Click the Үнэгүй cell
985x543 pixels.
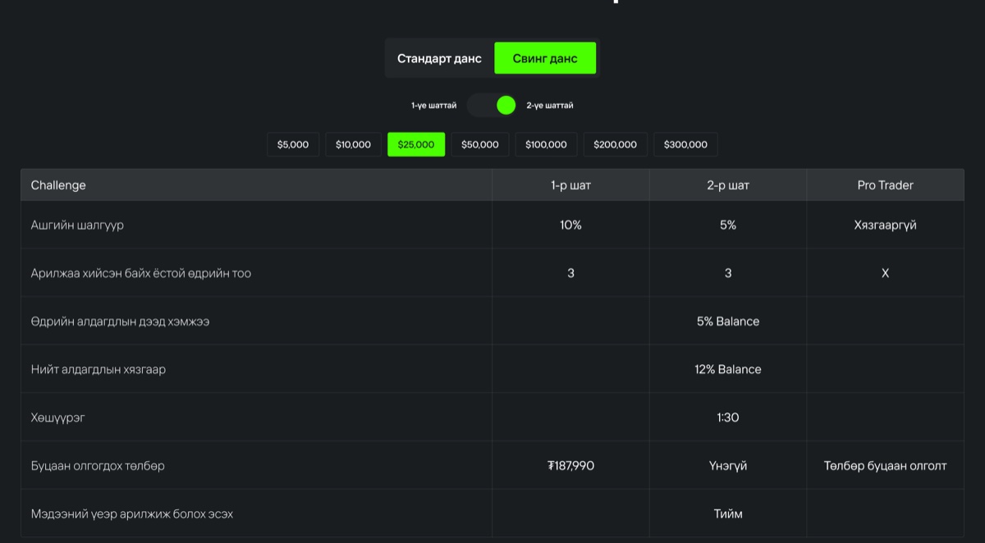728,466
